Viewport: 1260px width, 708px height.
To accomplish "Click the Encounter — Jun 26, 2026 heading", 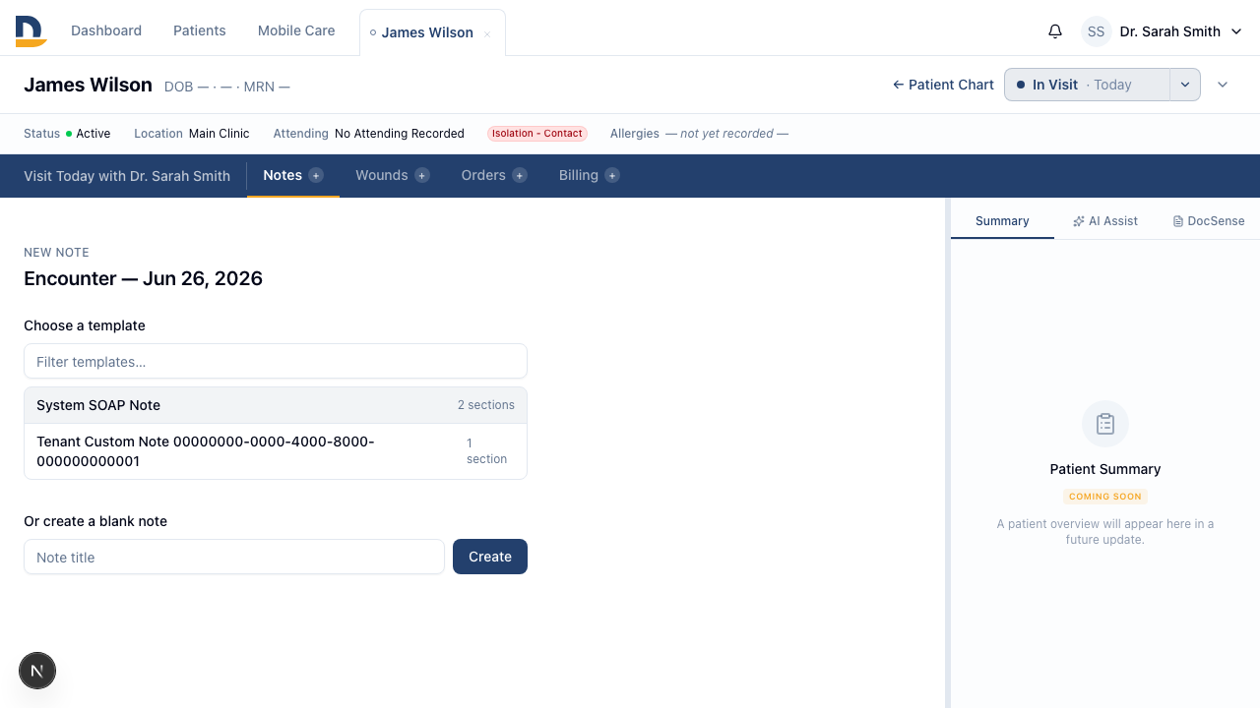I will [144, 278].
